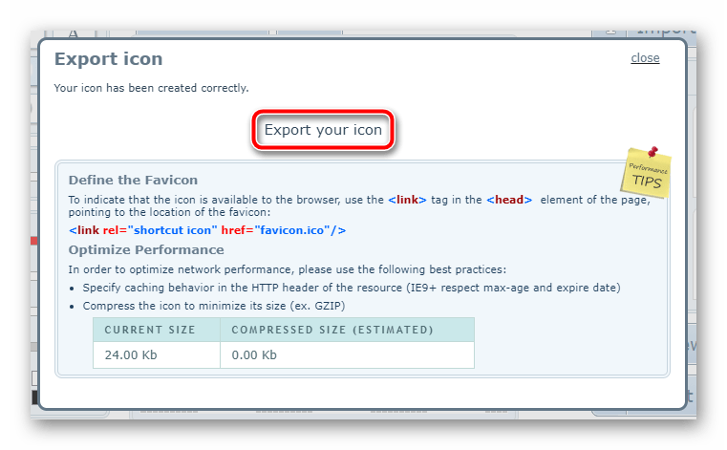Click the Optimize Performance heading

coord(146,249)
